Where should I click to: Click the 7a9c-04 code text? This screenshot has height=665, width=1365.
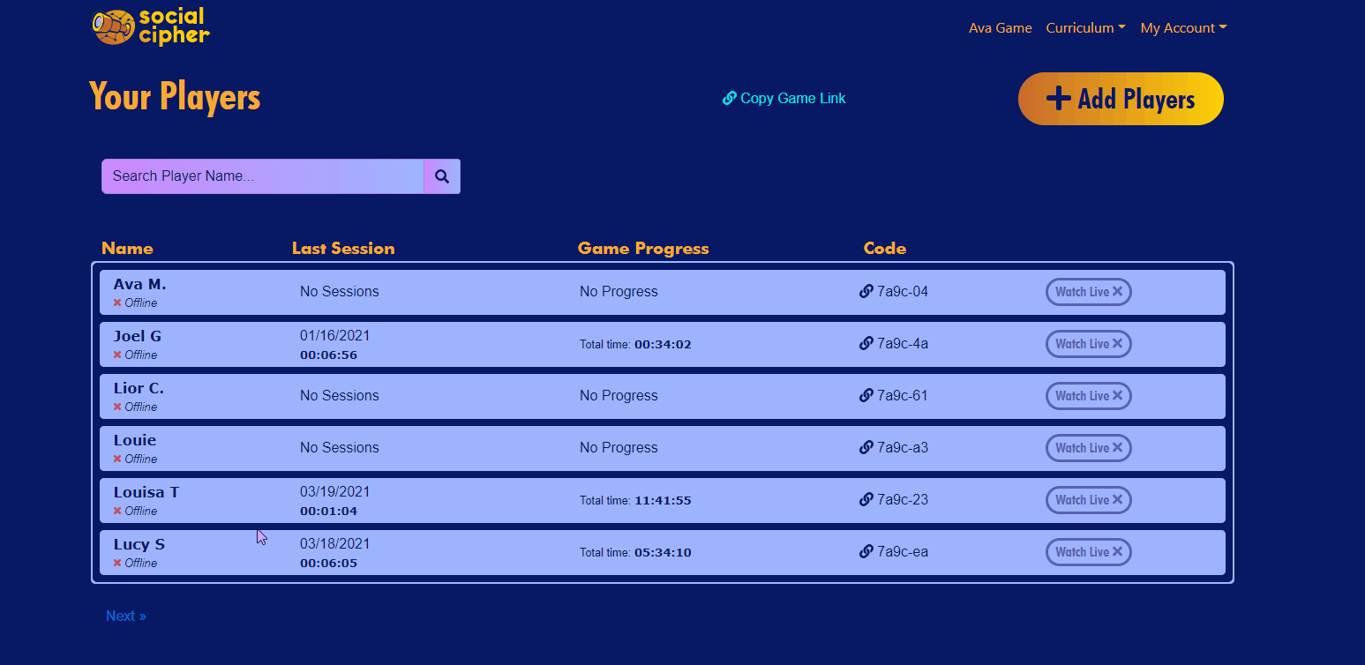[903, 292]
